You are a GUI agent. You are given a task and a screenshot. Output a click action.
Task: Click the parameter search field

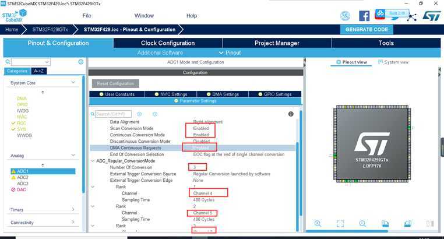[x=113, y=114]
